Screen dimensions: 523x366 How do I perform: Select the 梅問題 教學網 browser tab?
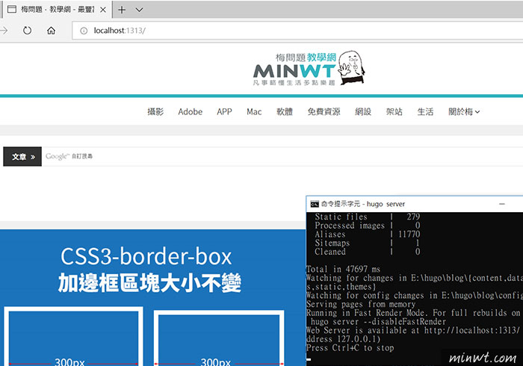tap(58, 9)
